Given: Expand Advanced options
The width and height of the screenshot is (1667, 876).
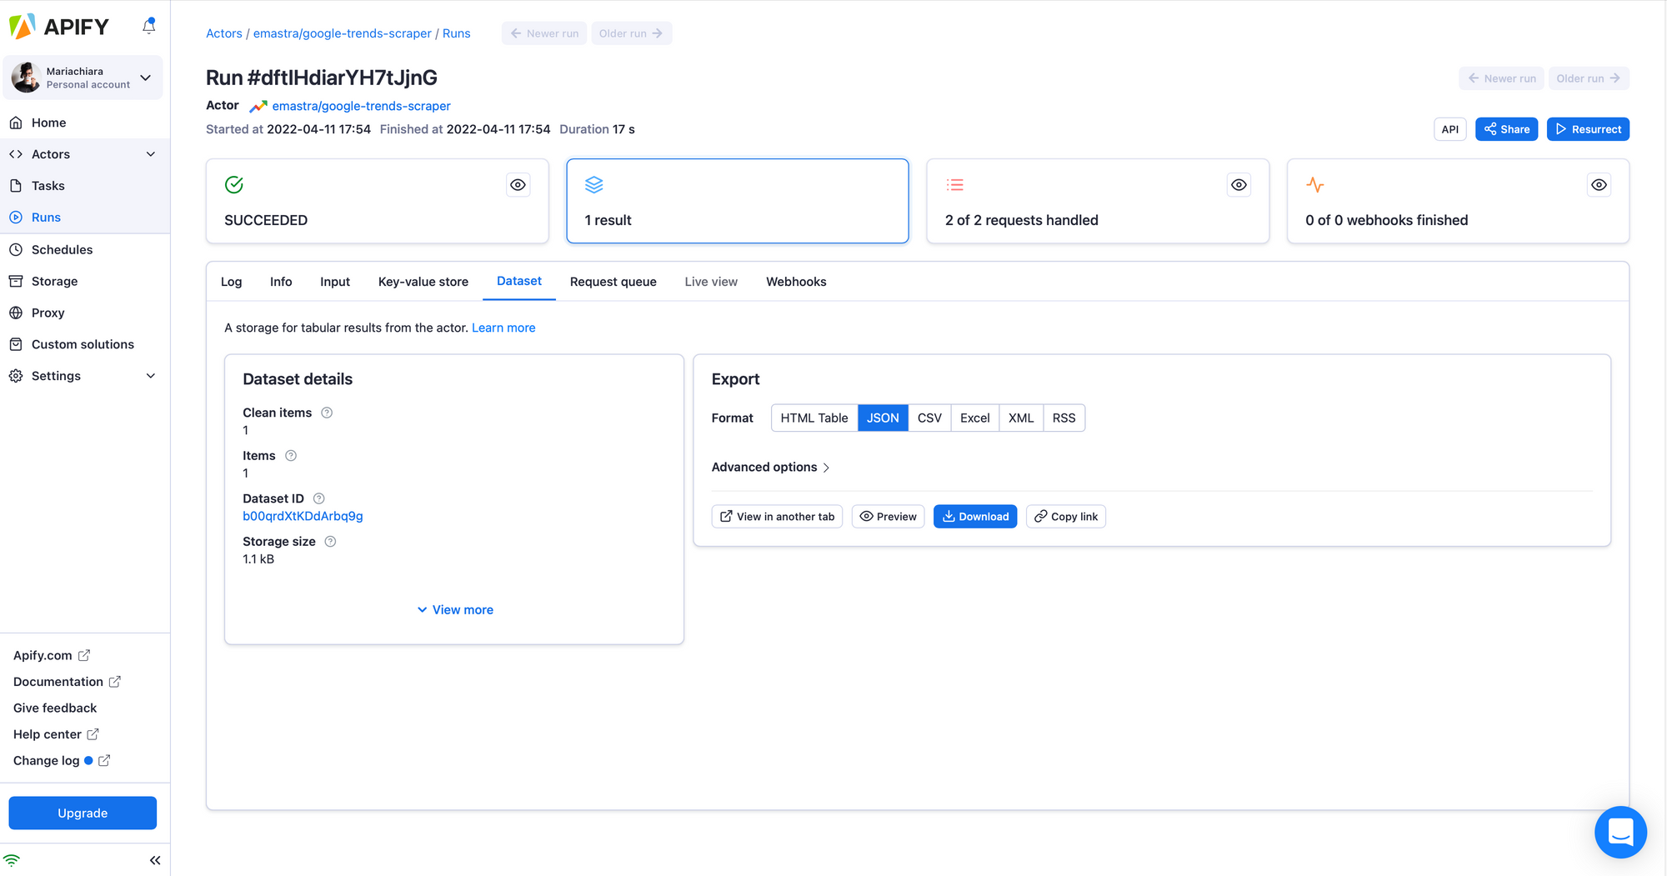Looking at the screenshot, I should [771, 467].
